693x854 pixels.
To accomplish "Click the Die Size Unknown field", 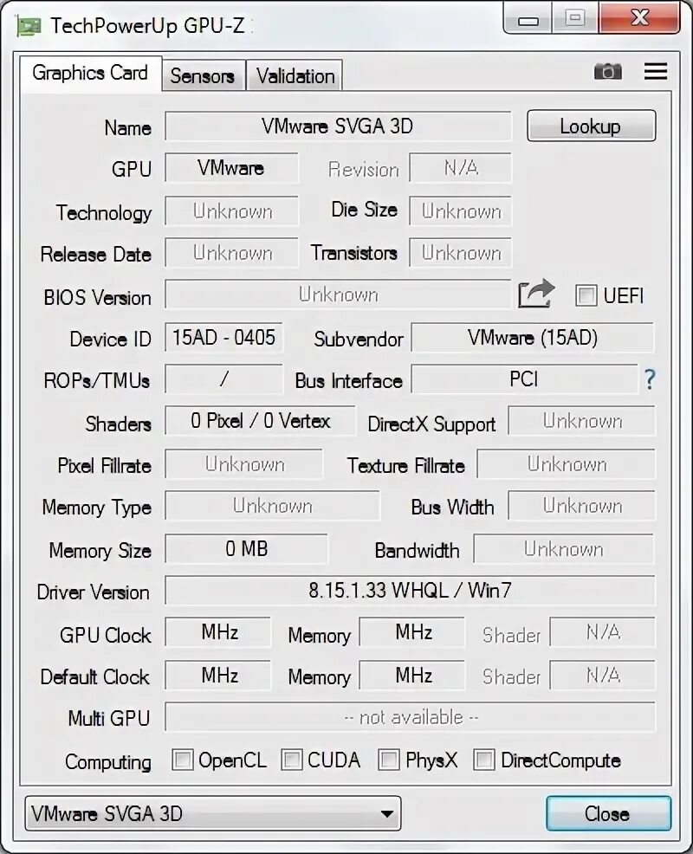I will click(460, 210).
